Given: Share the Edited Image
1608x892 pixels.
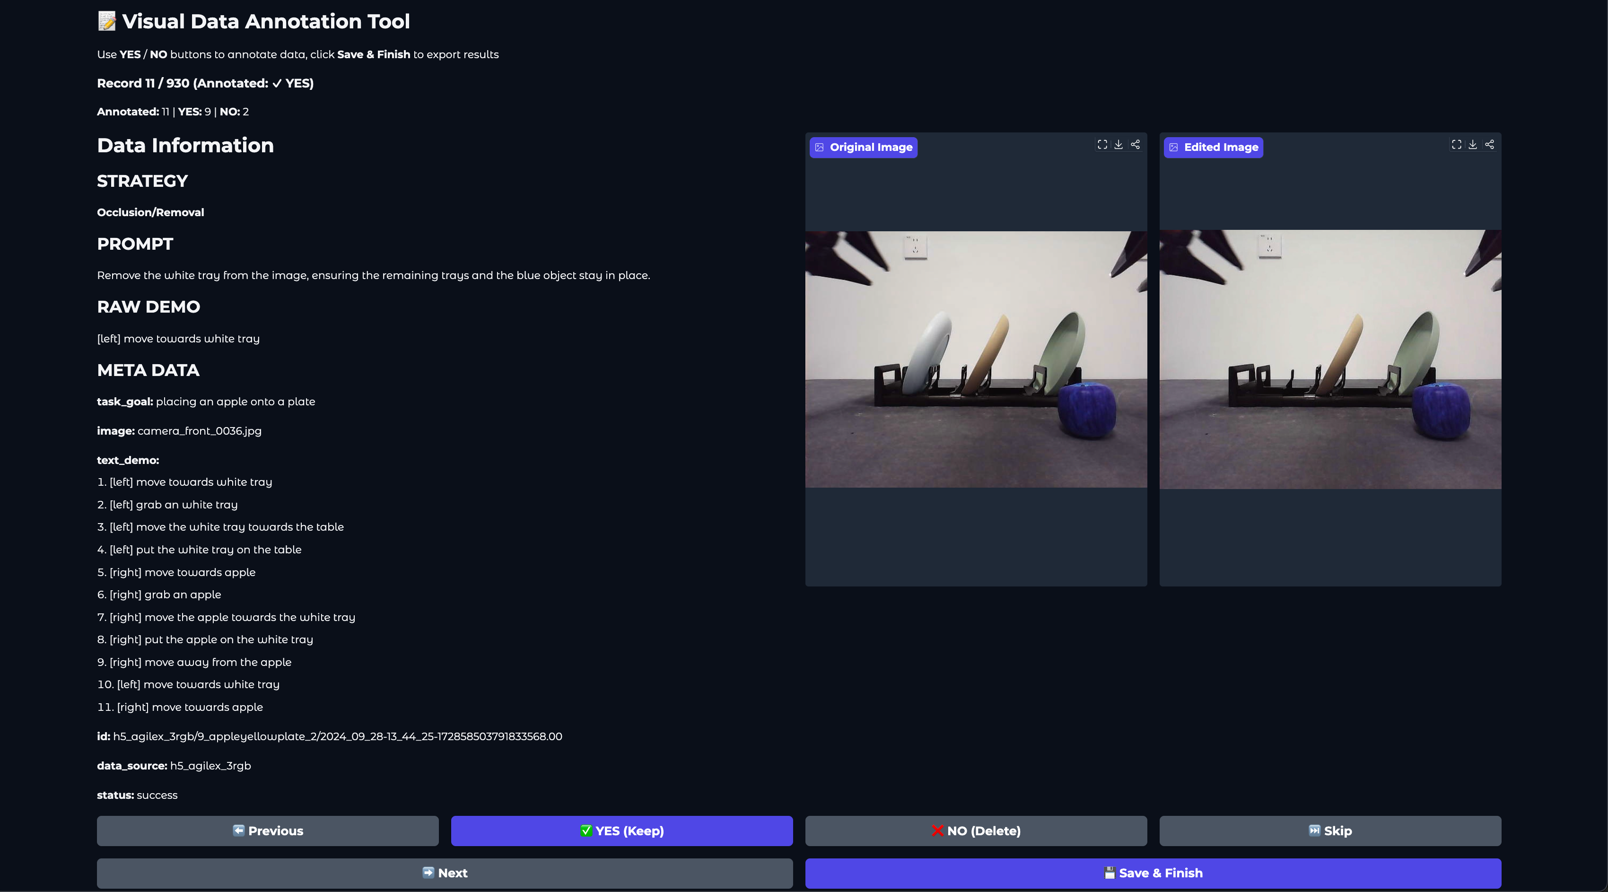Looking at the screenshot, I should coord(1489,145).
